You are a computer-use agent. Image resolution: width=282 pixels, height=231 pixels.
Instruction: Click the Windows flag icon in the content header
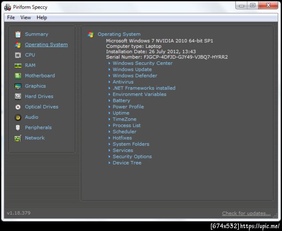tap(91, 34)
